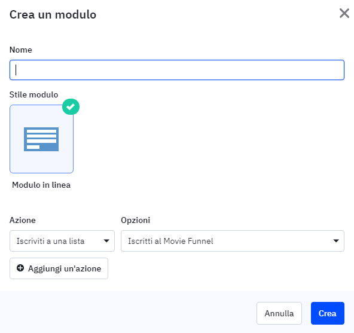Click the Opzioni column label

coord(136,220)
